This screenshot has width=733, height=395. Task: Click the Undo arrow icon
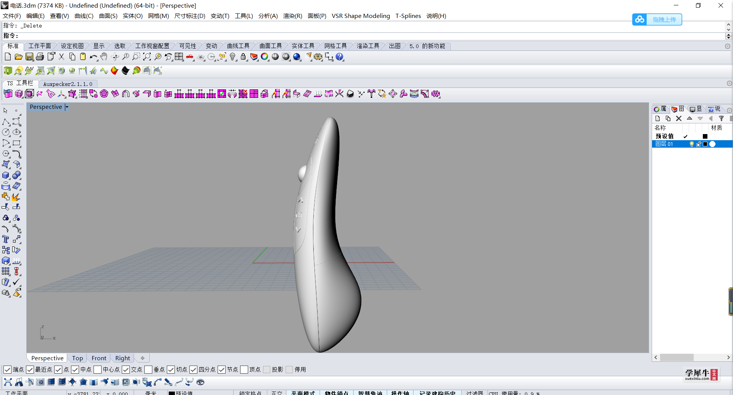pyautogui.click(x=93, y=57)
